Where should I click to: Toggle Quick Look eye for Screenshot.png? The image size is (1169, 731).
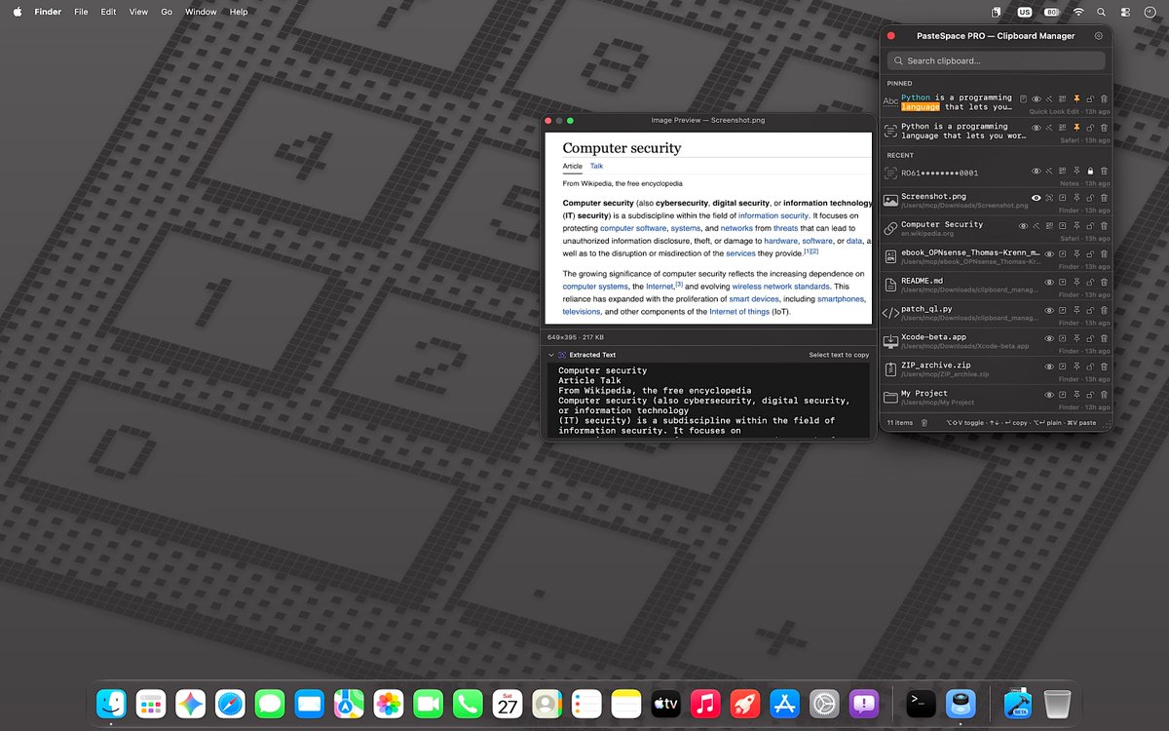pos(1037,197)
